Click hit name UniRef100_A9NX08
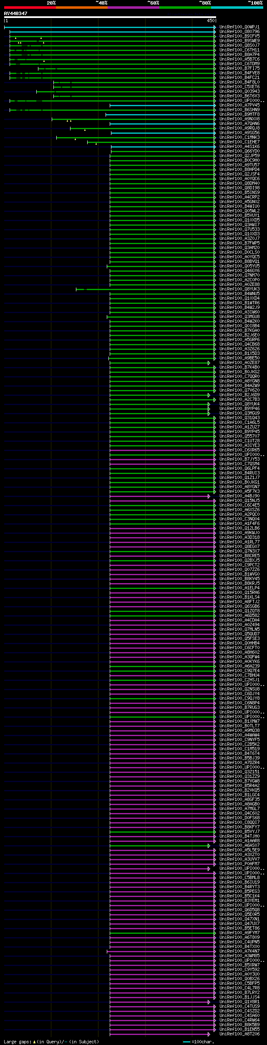The image size is (267, 1045). coord(239,119)
